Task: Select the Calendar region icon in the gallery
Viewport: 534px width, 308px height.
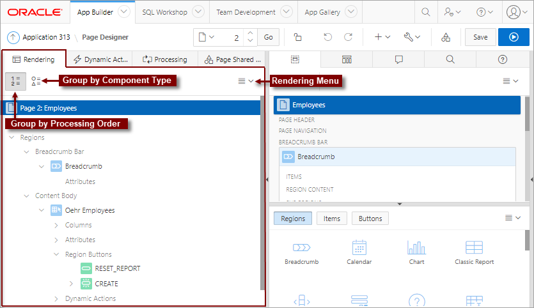Action: click(x=359, y=247)
